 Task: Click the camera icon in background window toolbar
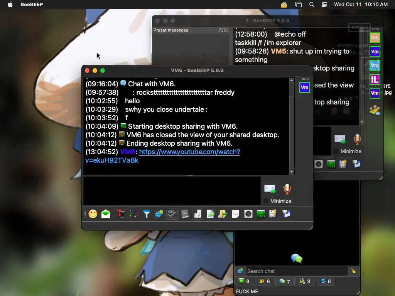pyautogui.click(x=319, y=164)
